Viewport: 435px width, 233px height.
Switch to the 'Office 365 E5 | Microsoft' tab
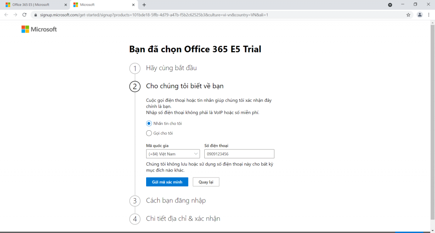(x=32, y=5)
